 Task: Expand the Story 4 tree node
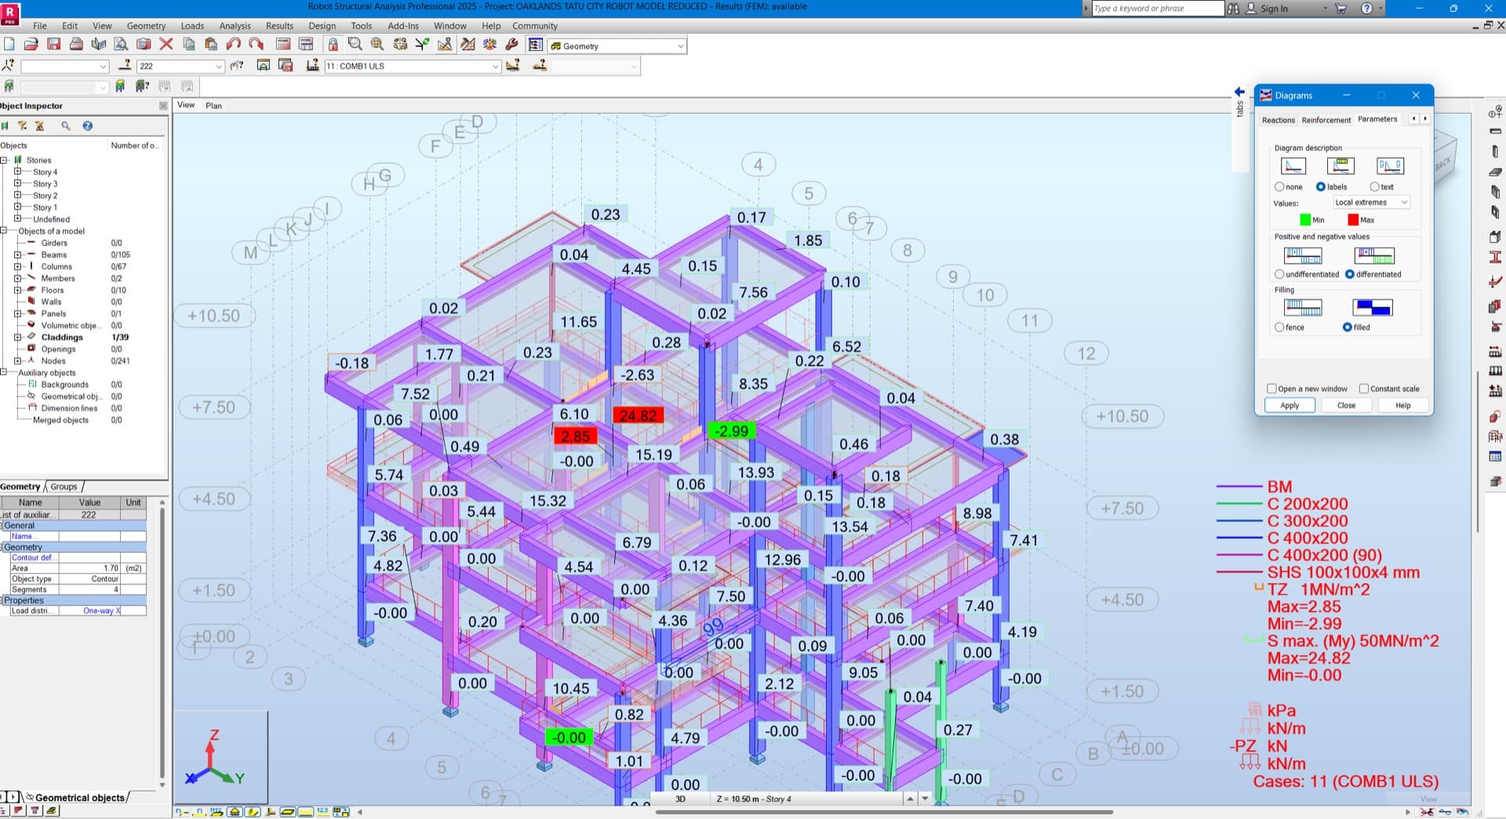[17, 171]
